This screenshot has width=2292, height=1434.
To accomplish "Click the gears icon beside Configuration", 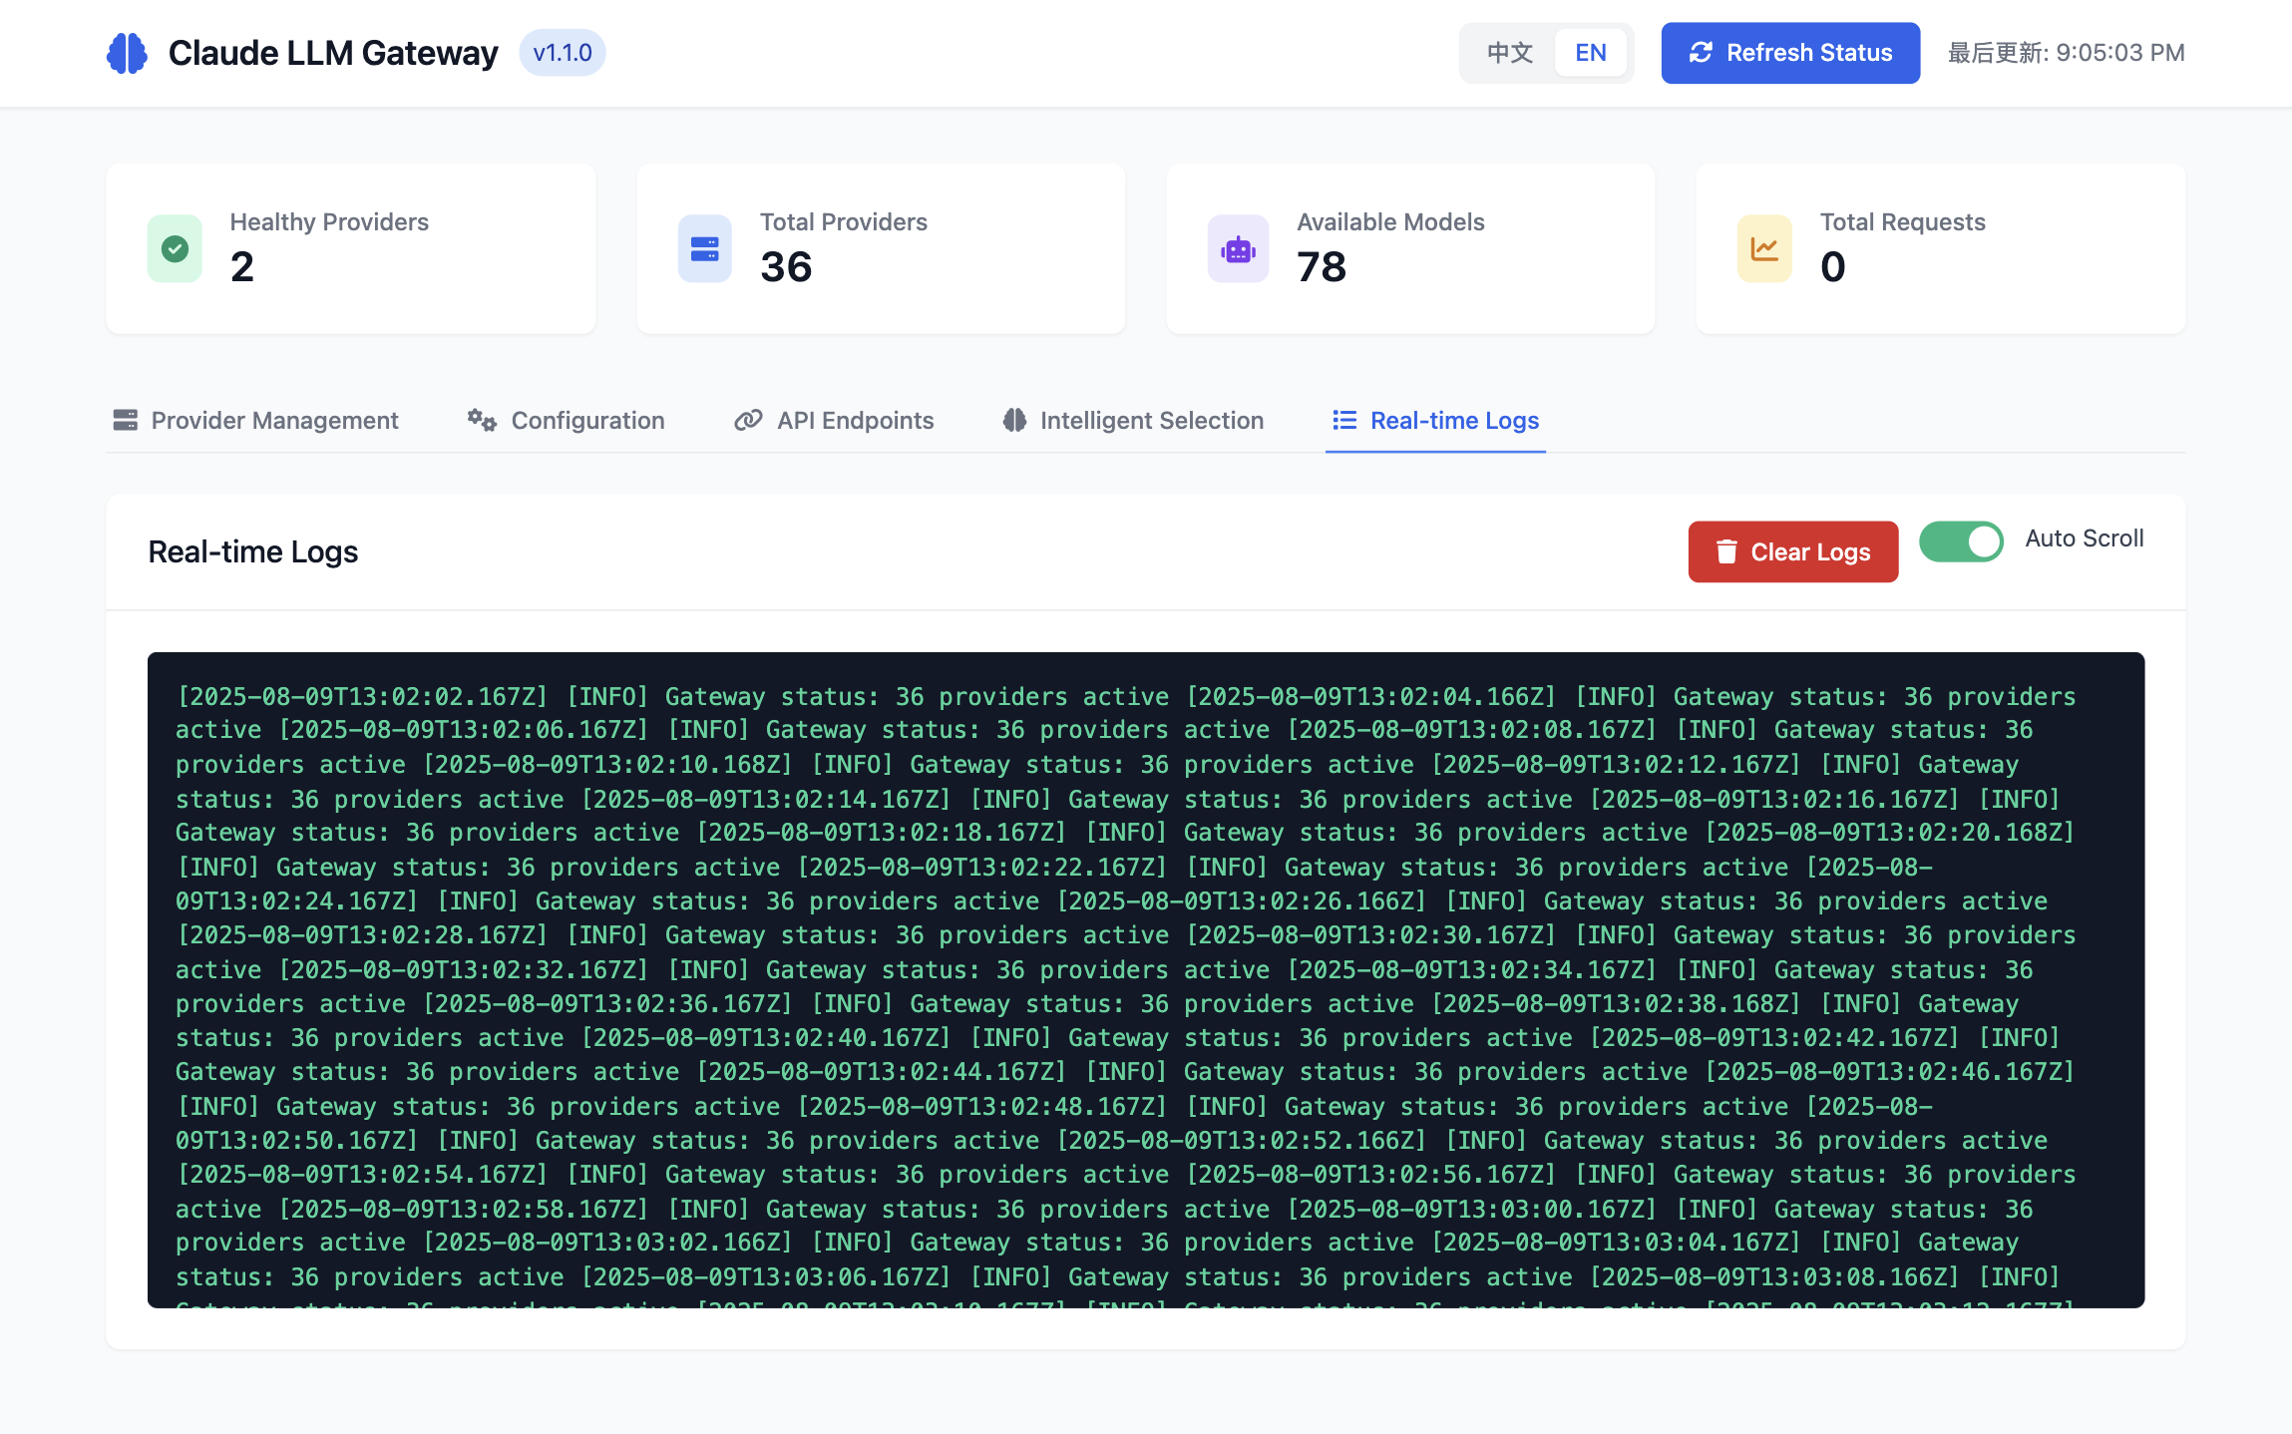I will pyautogui.click(x=482, y=420).
